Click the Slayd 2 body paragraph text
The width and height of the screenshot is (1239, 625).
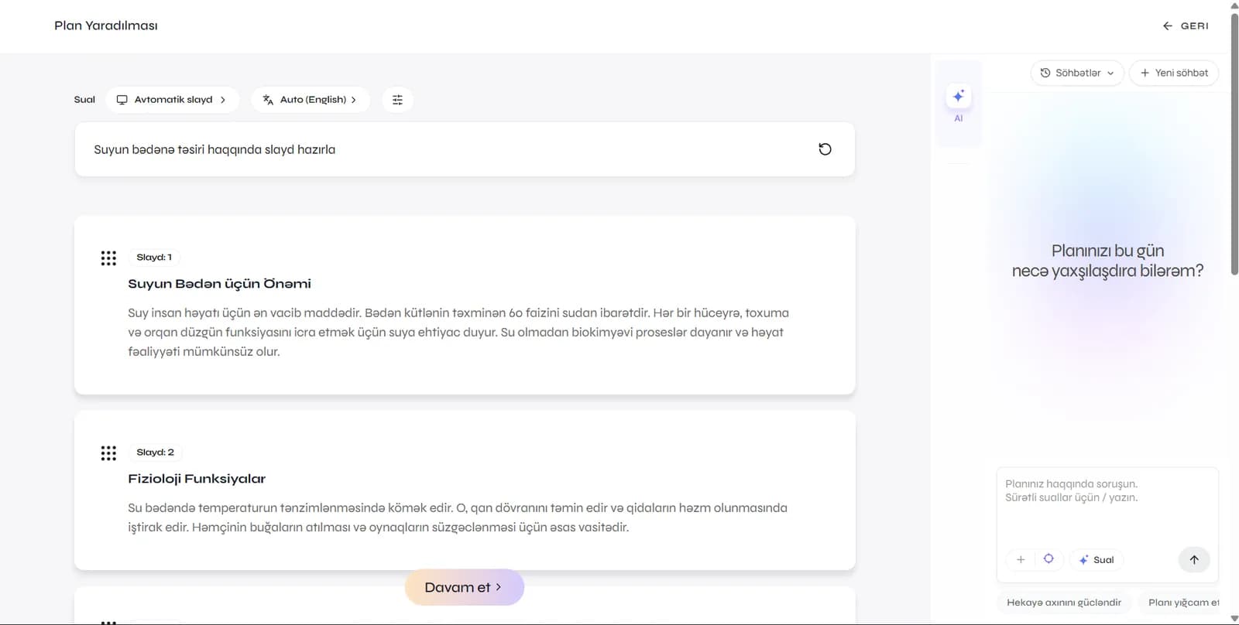click(x=458, y=517)
